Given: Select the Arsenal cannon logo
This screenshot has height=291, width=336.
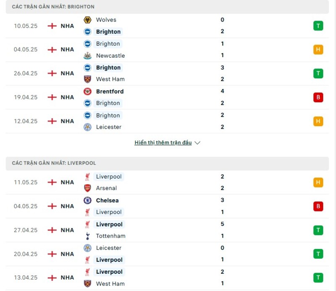Looking at the screenshot, I should tap(87, 188).
